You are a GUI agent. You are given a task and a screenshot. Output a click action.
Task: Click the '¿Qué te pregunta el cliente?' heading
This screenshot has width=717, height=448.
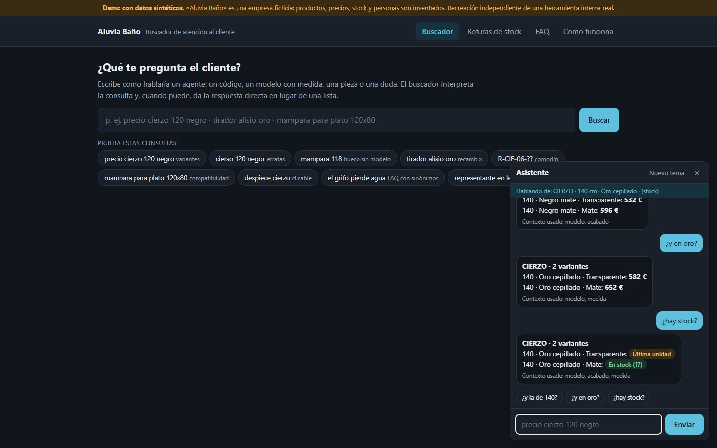click(169, 67)
